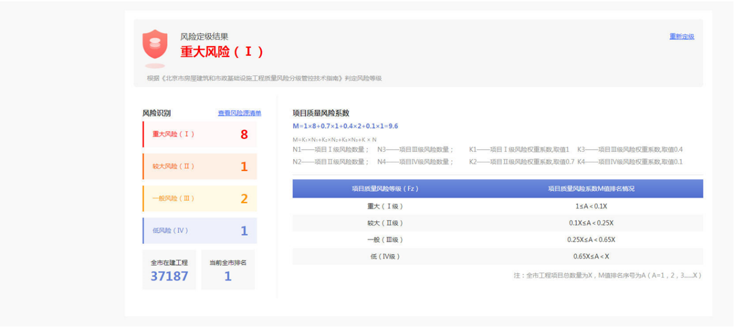The height and width of the screenshot is (327, 734).
Task: Choose the yellow 一般风险（Ⅲ）card
Action: click(x=199, y=198)
